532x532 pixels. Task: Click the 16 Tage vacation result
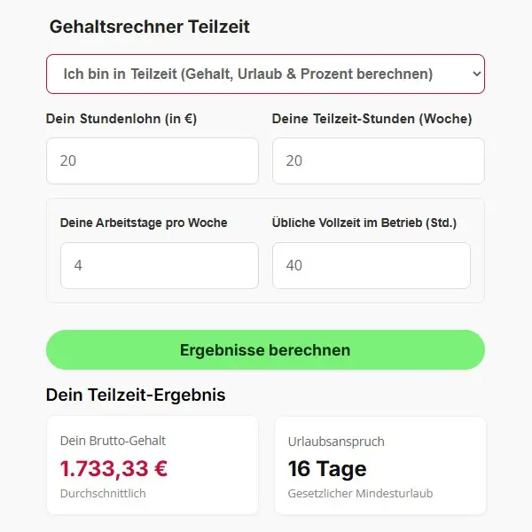[x=327, y=468]
